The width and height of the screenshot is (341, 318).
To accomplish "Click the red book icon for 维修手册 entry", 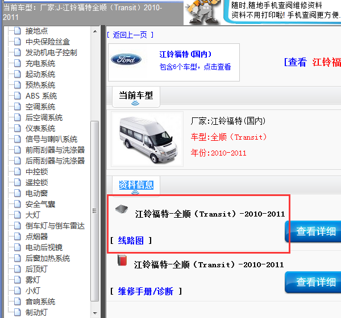I will [x=122, y=260].
